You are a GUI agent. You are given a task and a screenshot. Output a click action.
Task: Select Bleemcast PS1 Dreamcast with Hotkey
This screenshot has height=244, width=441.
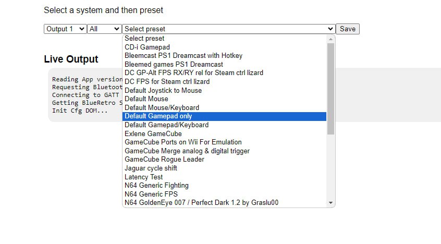coord(225,56)
